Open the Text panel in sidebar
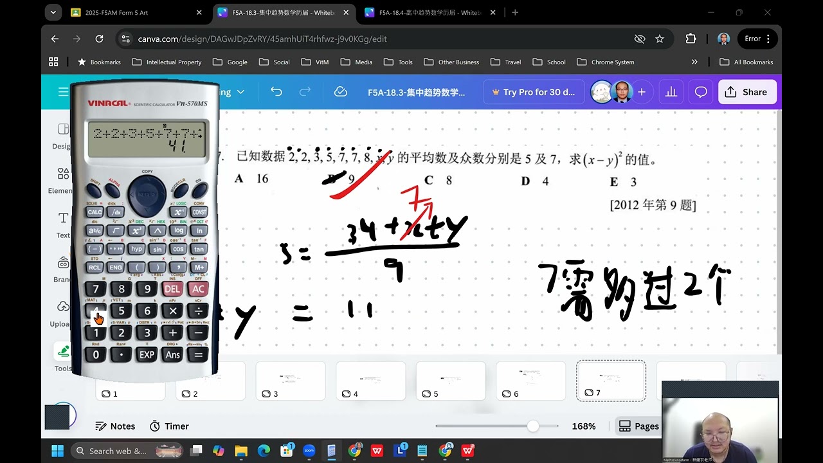This screenshot has width=823, height=463. (x=63, y=225)
